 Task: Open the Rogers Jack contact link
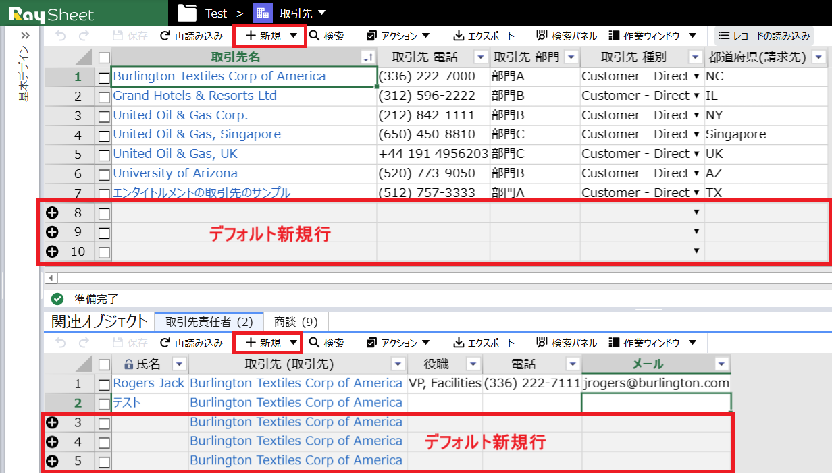149,383
